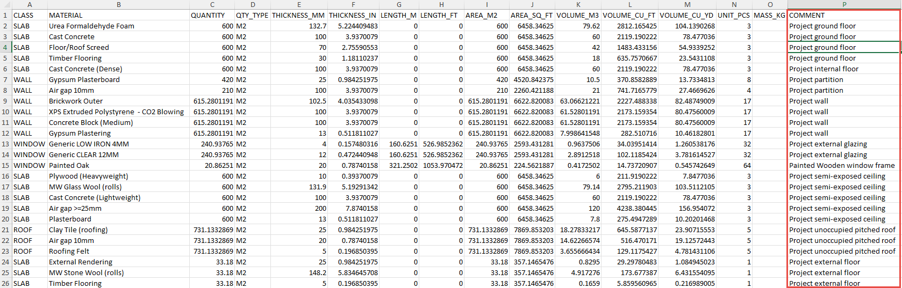The image size is (902, 288).
Task: Select the Plywood (Heavyweight) cell
Action: tap(88, 176)
